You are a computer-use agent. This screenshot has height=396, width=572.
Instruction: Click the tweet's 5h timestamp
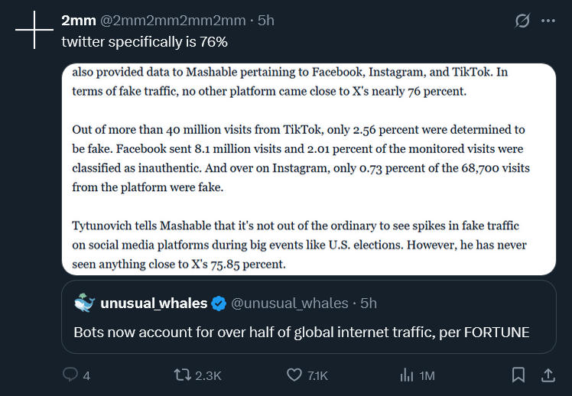(x=266, y=21)
